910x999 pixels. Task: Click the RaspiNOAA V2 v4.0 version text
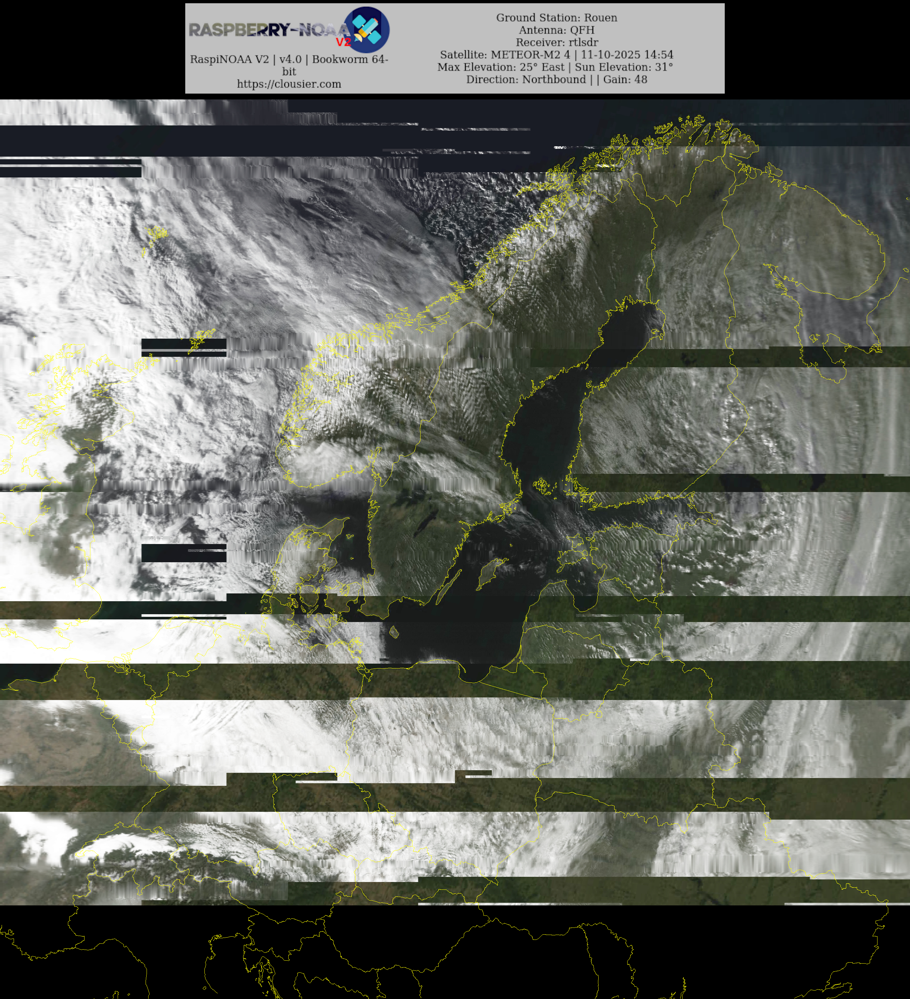[x=289, y=59]
